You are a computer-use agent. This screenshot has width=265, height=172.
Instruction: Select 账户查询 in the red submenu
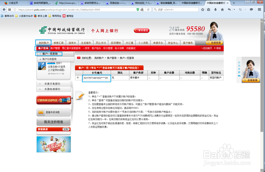coord(43,48)
